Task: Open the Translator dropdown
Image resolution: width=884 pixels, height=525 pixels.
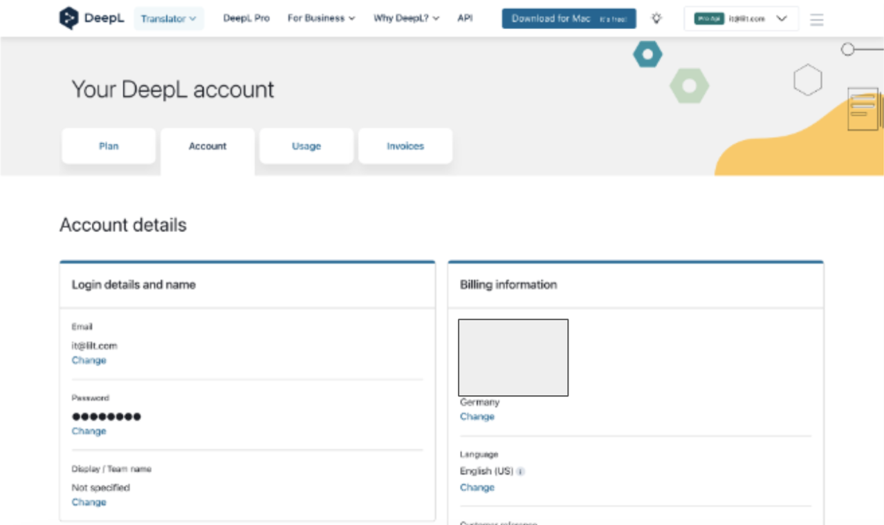Action: [x=169, y=19]
